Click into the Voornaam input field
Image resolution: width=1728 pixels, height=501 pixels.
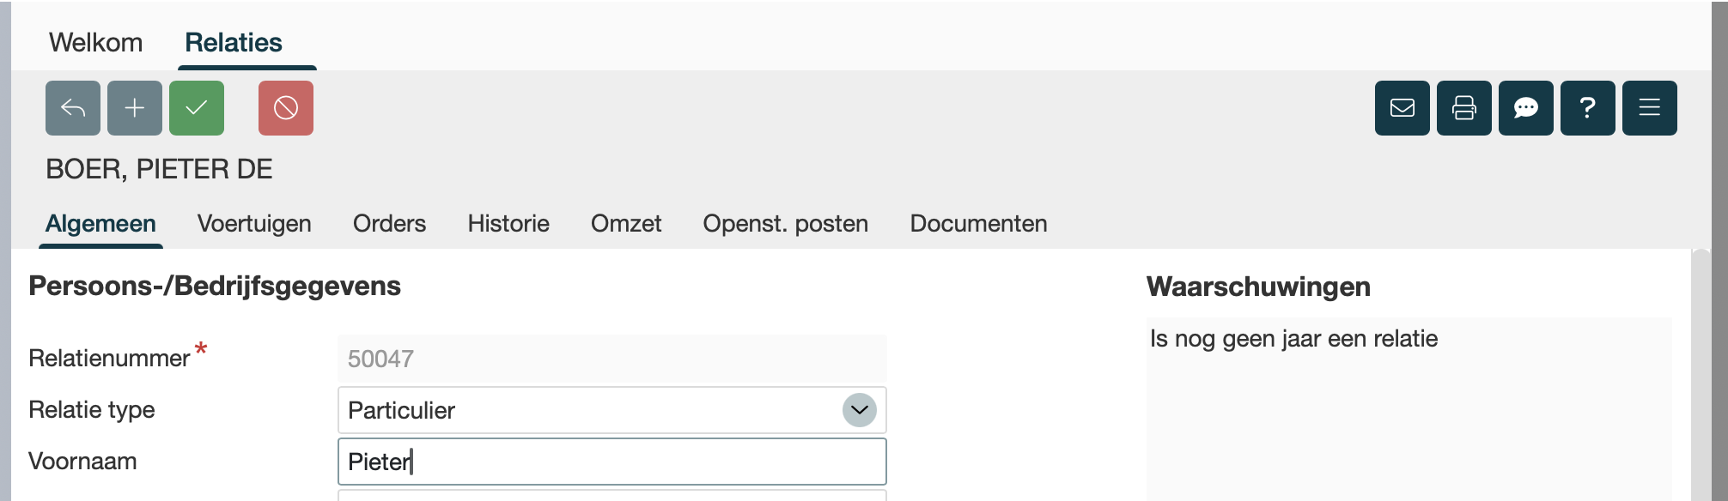[x=611, y=462]
